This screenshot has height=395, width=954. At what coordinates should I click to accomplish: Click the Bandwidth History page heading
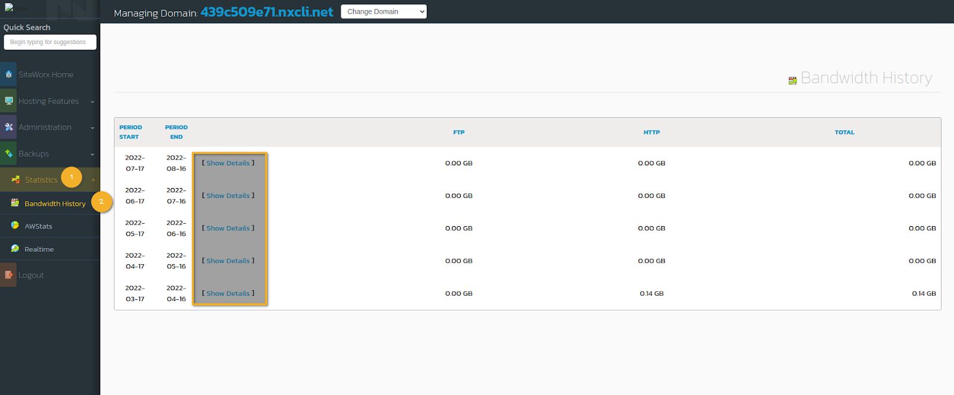pyautogui.click(x=866, y=78)
